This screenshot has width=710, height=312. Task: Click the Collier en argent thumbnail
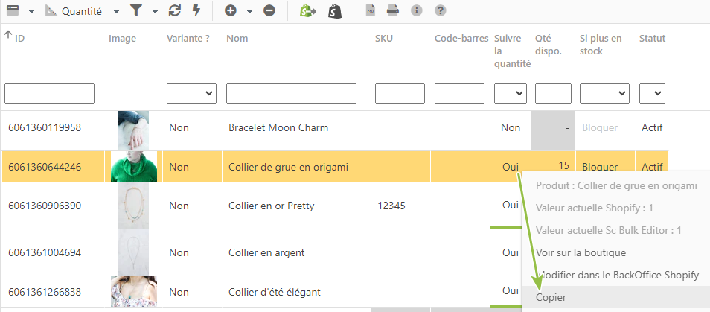pyautogui.click(x=133, y=252)
